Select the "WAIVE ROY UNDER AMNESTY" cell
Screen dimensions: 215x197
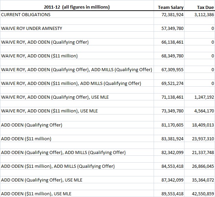(x=32, y=28)
